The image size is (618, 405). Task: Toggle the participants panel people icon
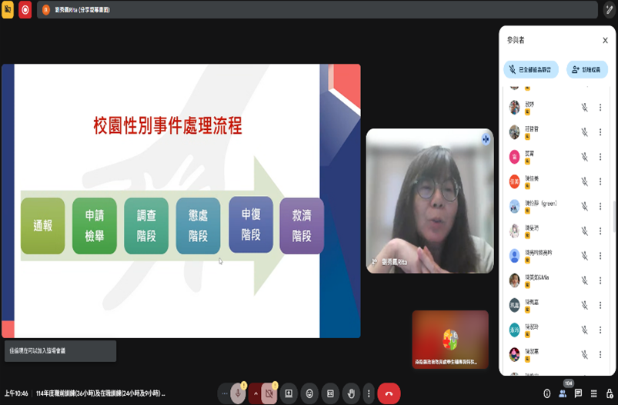point(563,393)
